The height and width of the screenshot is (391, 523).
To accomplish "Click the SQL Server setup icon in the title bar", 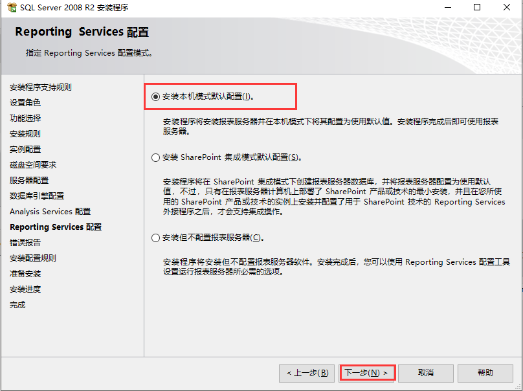I will pos(12,8).
